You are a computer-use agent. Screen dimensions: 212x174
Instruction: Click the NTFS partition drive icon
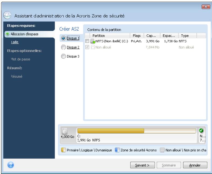click(93, 41)
